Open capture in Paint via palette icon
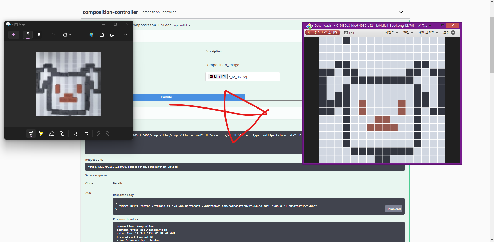This screenshot has height=242, width=494. coord(91,35)
